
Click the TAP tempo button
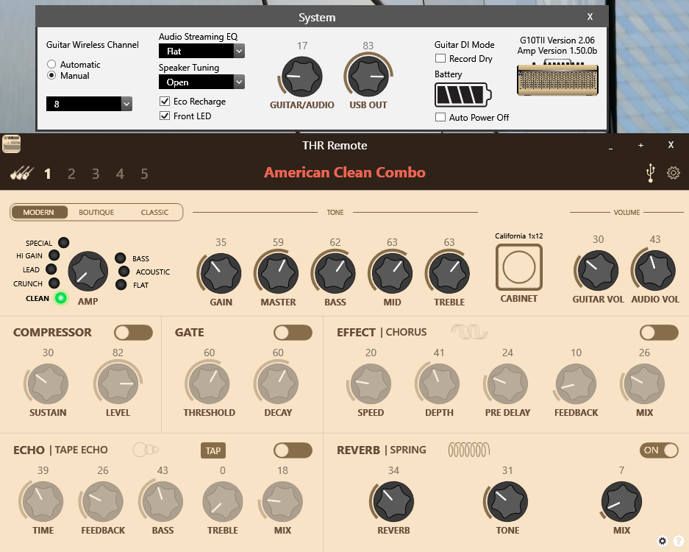(x=213, y=450)
